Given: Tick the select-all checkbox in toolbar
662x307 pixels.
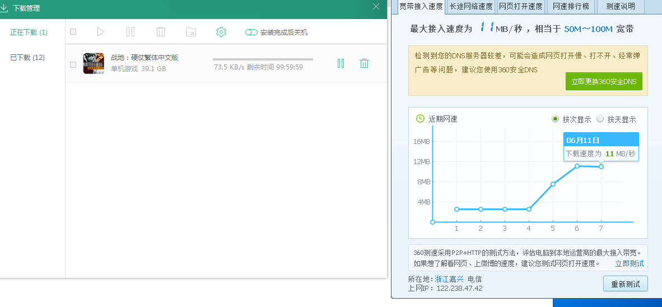Looking at the screenshot, I should point(73,32).
